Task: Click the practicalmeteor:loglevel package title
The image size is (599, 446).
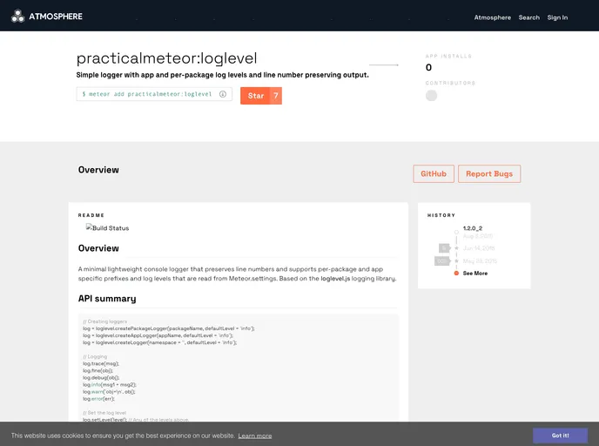Action: click(x=166, y=58)
